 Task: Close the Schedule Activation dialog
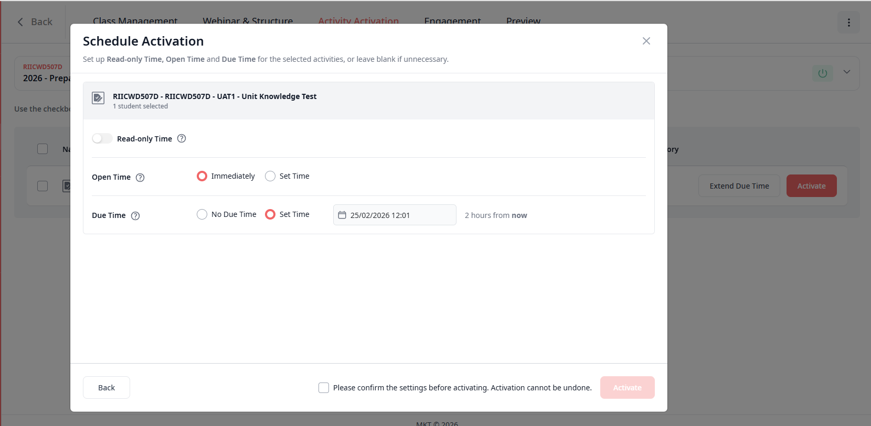coord(646,41)
